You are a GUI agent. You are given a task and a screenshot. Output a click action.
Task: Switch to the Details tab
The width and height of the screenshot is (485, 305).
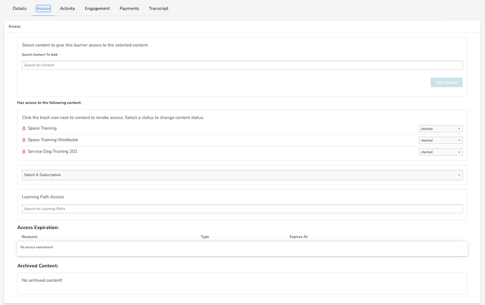(19, 8)
